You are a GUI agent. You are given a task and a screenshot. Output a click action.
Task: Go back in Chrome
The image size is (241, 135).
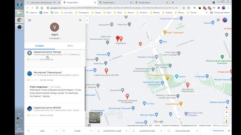(27, 8)
